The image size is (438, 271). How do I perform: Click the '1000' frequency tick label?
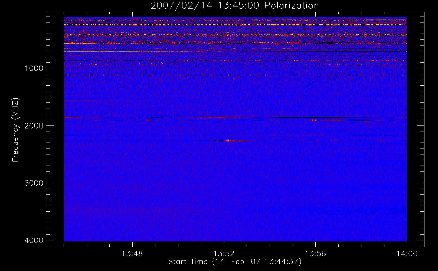[34, 68]
